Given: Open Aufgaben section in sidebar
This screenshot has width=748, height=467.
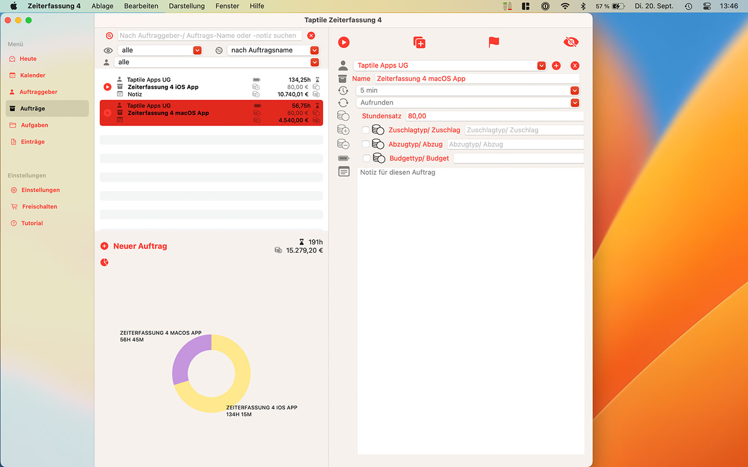Looking at the screenshot, I should click(34, 125).
